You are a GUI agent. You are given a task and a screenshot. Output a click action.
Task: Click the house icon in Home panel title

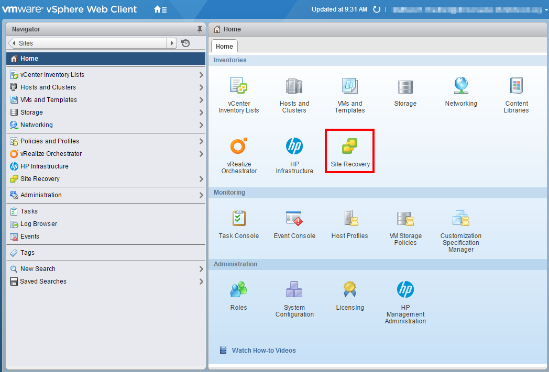coord(217,29)
